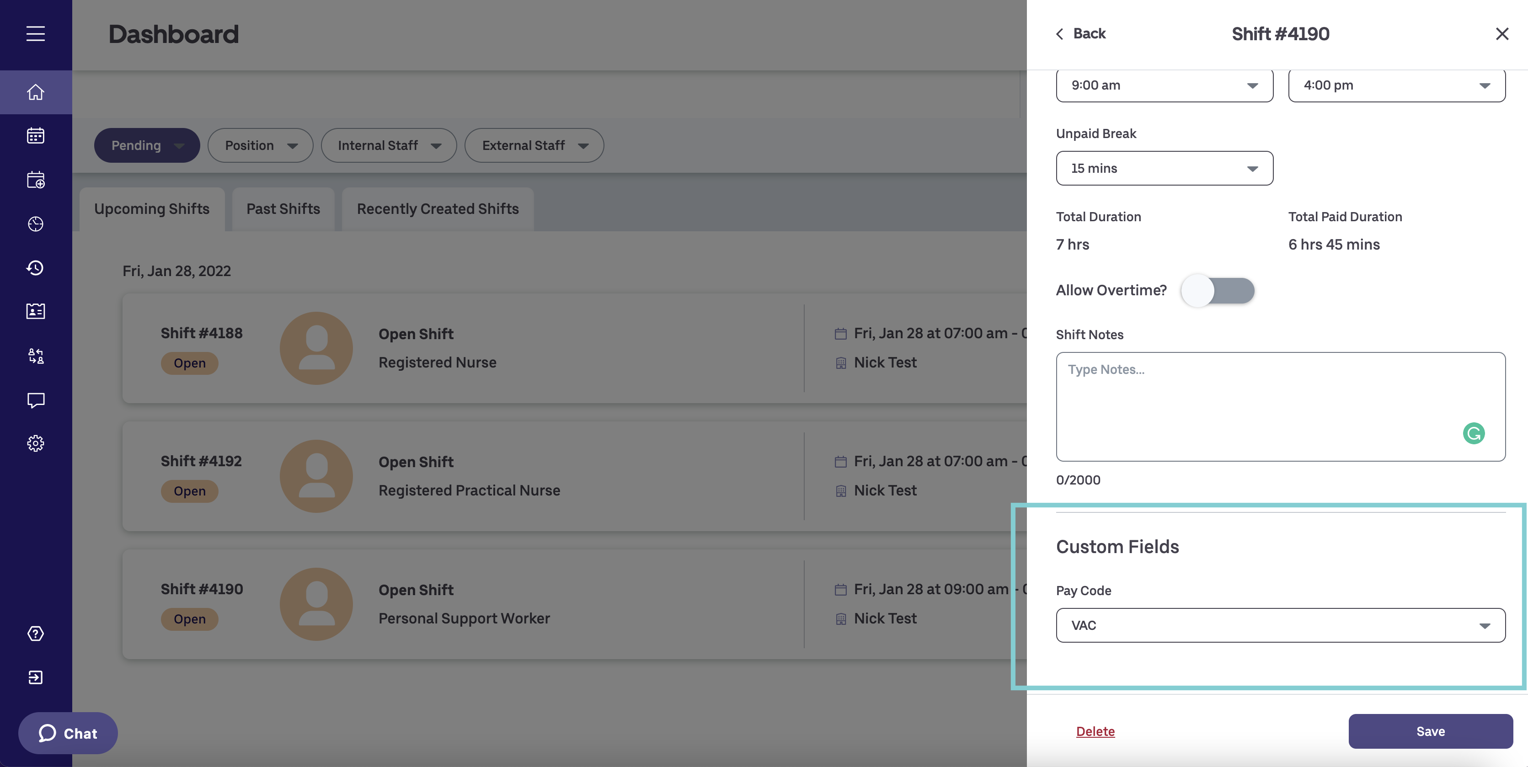Click the home icon in sidebar
1528x767 pixels.
36,92
